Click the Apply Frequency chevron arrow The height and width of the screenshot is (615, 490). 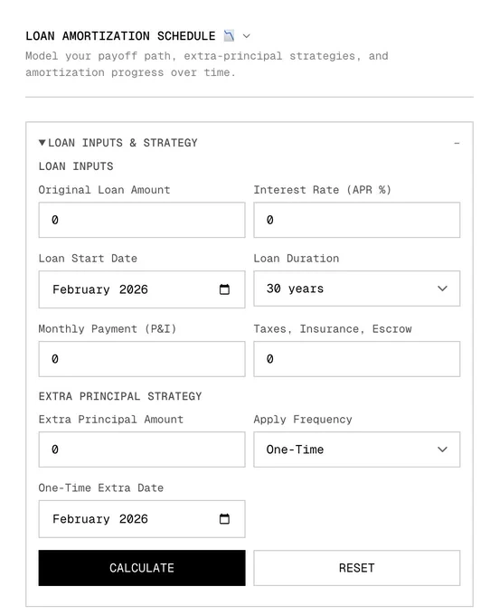(x=442, y=449)
